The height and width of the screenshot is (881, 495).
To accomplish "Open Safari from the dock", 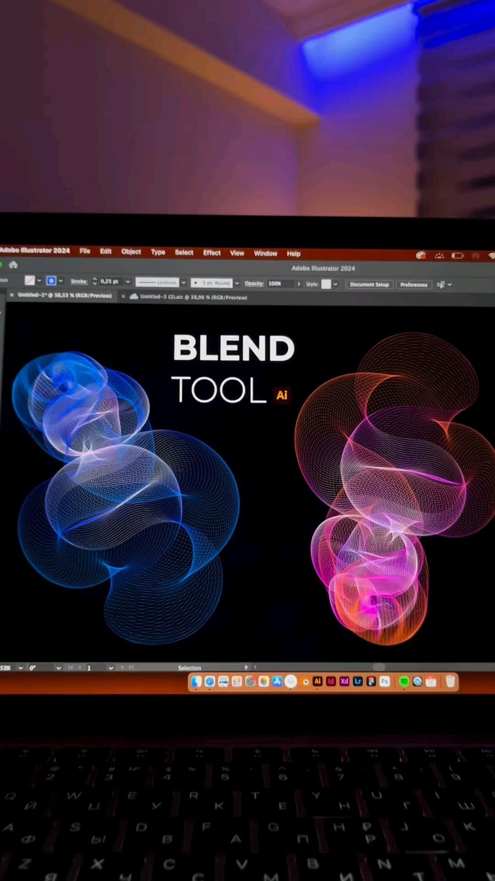I will 210,681.
